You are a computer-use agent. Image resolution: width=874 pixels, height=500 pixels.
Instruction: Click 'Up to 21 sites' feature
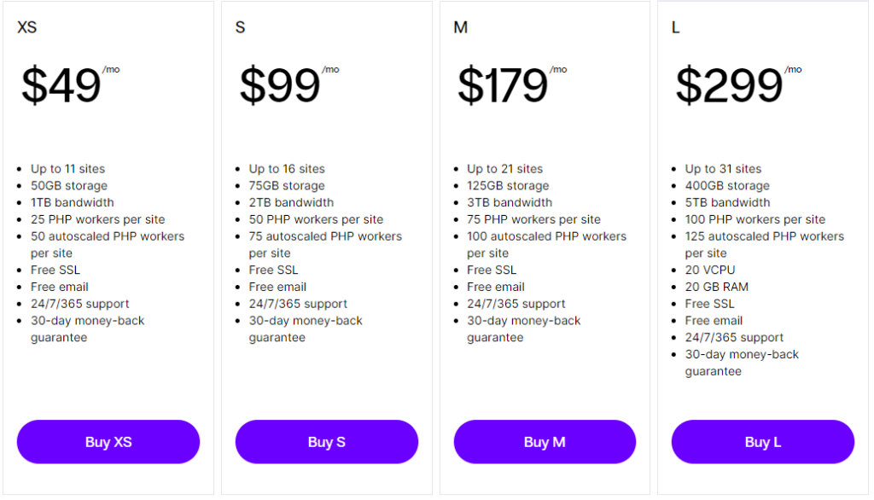coord(505,168)
